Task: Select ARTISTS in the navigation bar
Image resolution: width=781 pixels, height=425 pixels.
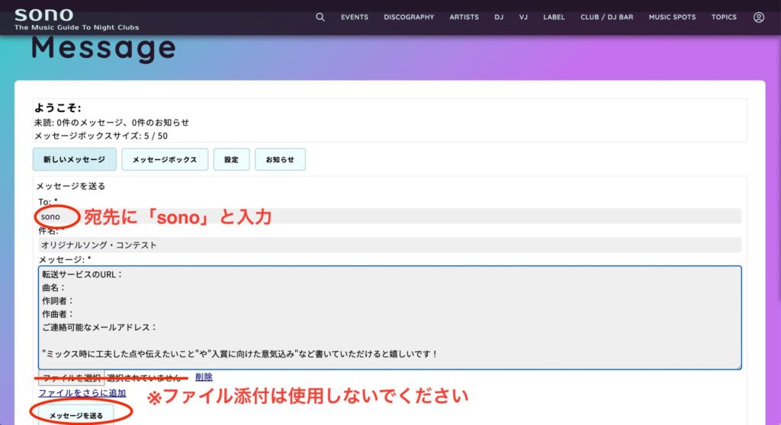Action: click(x=464, y=17)
